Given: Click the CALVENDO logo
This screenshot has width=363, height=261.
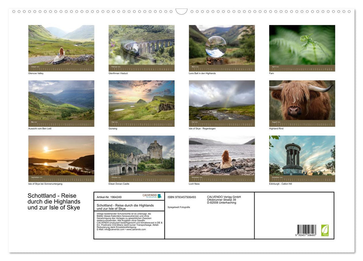Looking at the screenshot, I should (x=153, y=196).
